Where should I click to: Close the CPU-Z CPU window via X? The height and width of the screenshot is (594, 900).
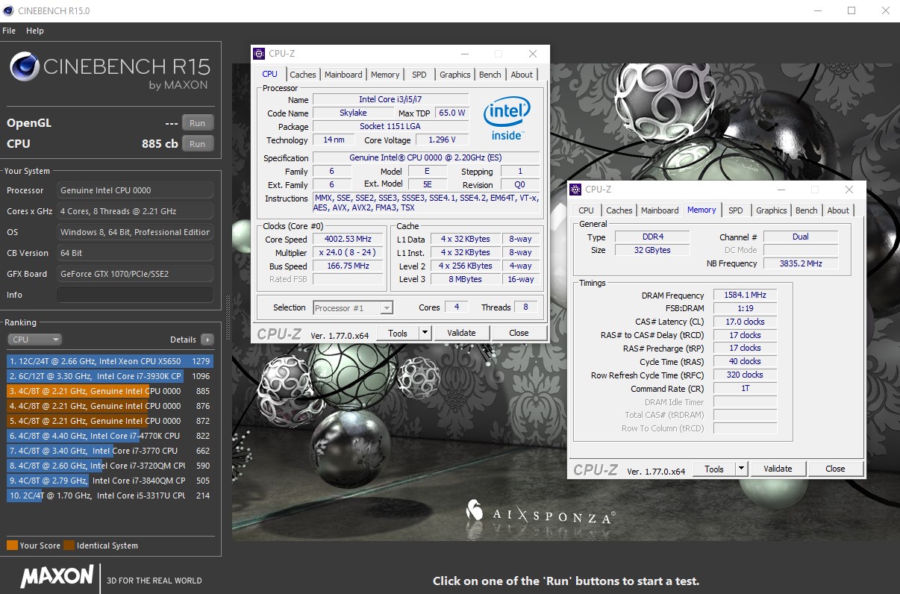[x=532, y=54]
